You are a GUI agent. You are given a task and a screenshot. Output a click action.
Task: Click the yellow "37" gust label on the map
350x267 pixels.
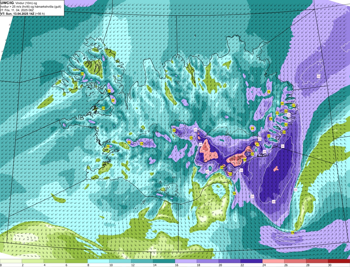pyautogui.click(x=257, y=144)
